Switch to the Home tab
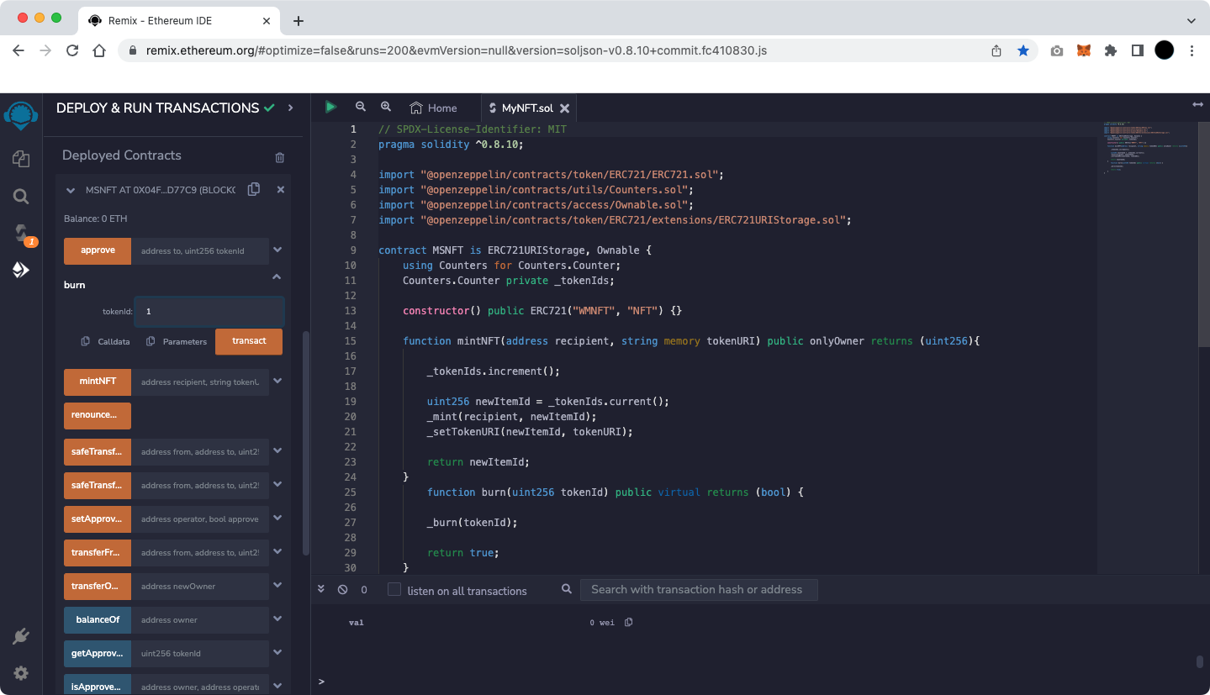Screen dimensions: 1210x695 click(434, 108)
